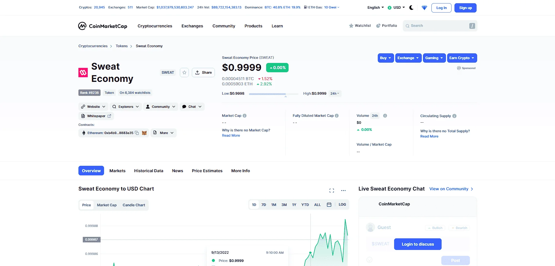Select the 7D chart range

pos(264,205)
